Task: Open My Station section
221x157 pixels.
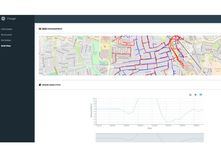Action: click(x=6, y=40)
